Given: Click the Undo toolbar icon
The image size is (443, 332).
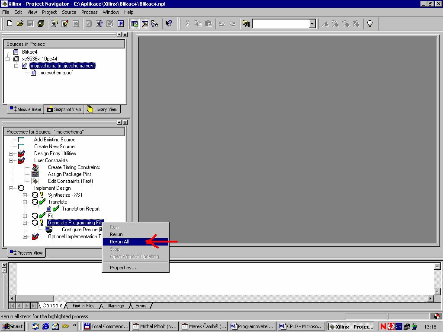Looking at the screenshot, I should 222,23.
